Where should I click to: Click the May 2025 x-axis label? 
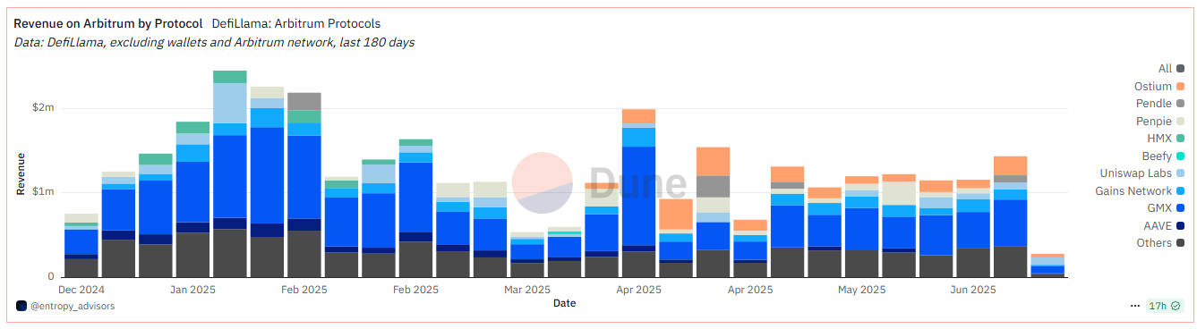[x=861, y=290]
